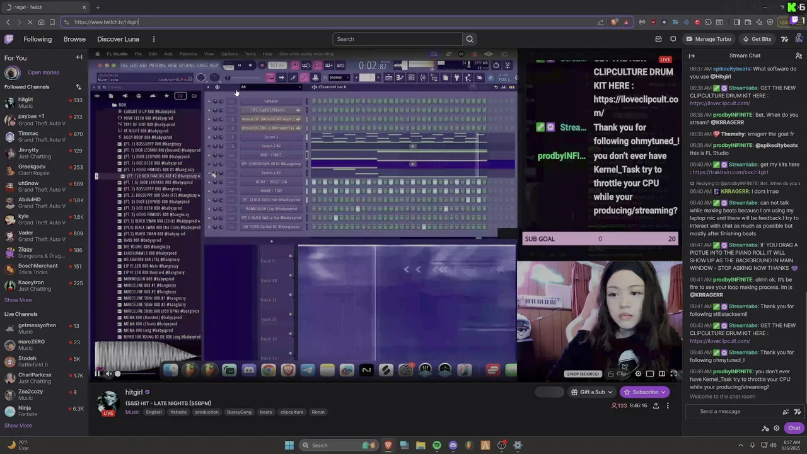Open channel points hammer icon near Chat
807x454 pixels.
coord(765,428)
